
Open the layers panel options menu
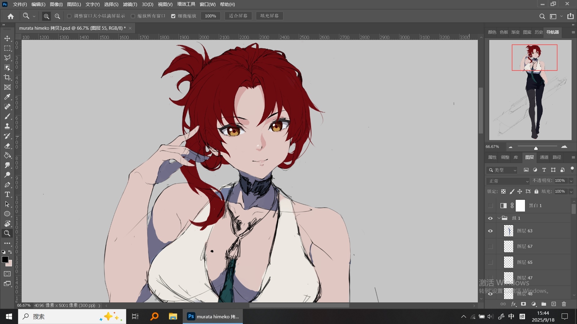tap(573, 157)
